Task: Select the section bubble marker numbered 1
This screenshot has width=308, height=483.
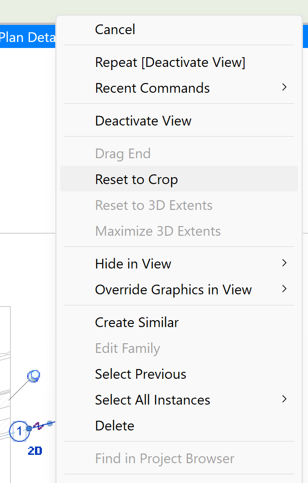Action: point(19,430)
